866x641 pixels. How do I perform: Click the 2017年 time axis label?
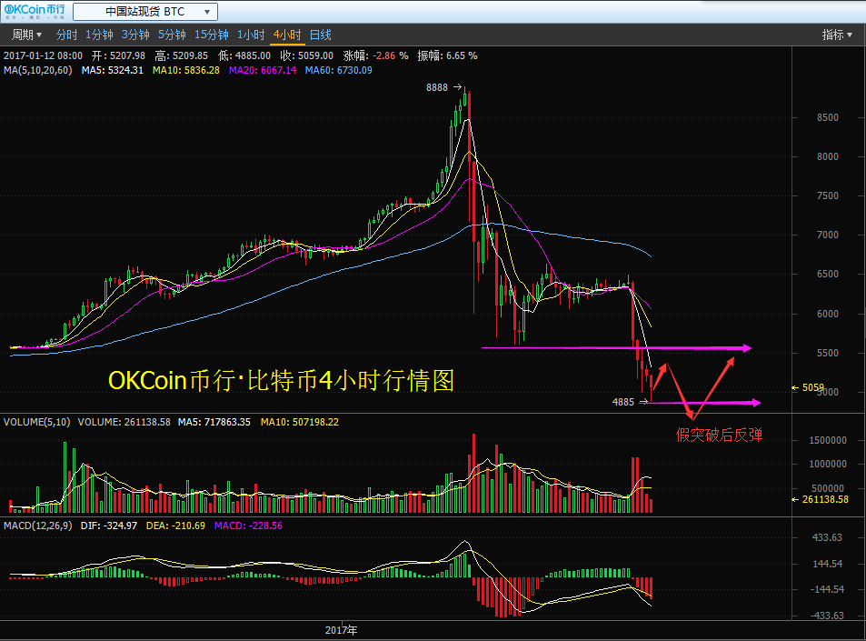341,630
